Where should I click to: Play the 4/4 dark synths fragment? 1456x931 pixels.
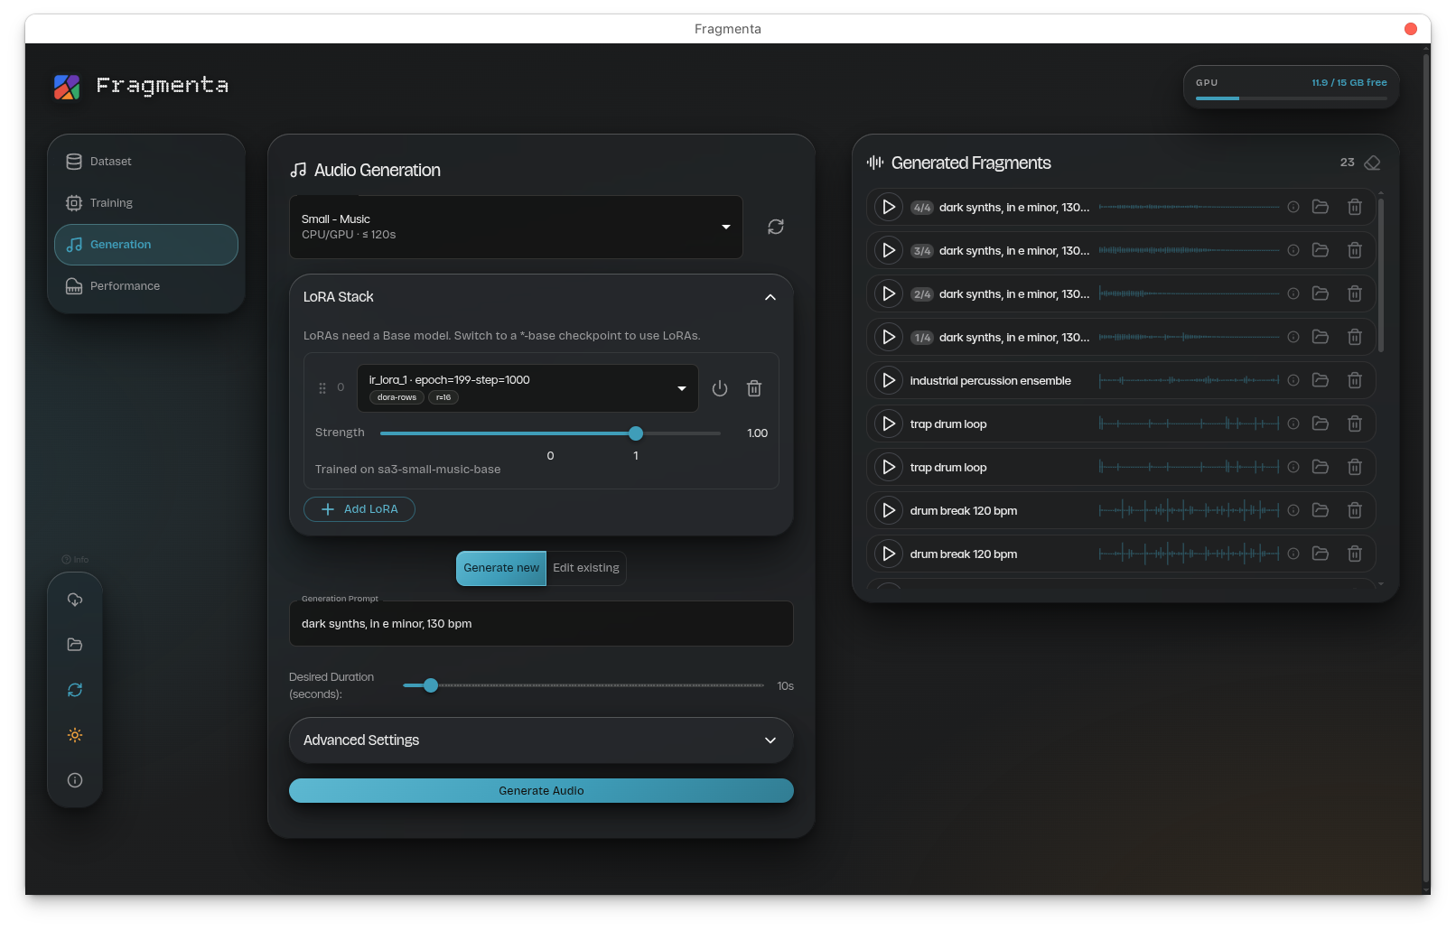pos(889,207)
